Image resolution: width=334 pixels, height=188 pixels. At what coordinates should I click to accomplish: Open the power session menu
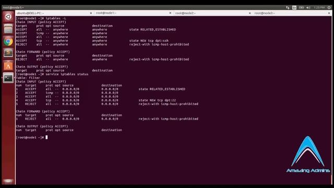[x=329, y=7]
